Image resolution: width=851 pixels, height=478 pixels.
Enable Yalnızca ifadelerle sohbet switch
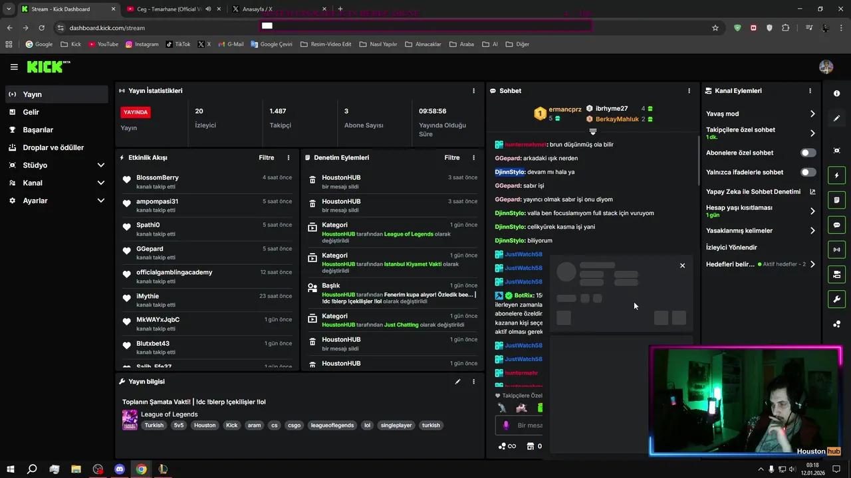click(x=808, y=172)
